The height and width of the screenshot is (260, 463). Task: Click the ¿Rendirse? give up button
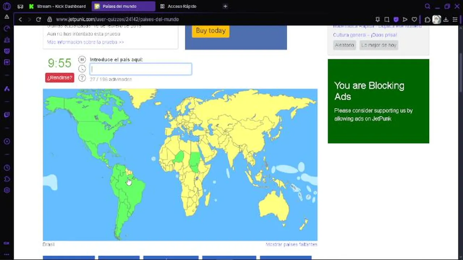[60, 78]
